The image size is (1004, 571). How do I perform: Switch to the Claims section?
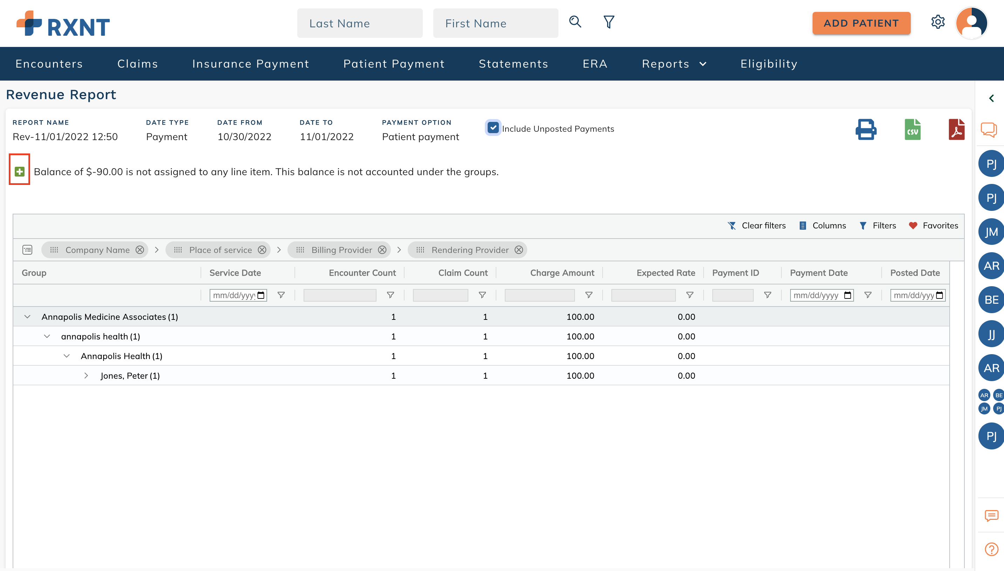137,63
